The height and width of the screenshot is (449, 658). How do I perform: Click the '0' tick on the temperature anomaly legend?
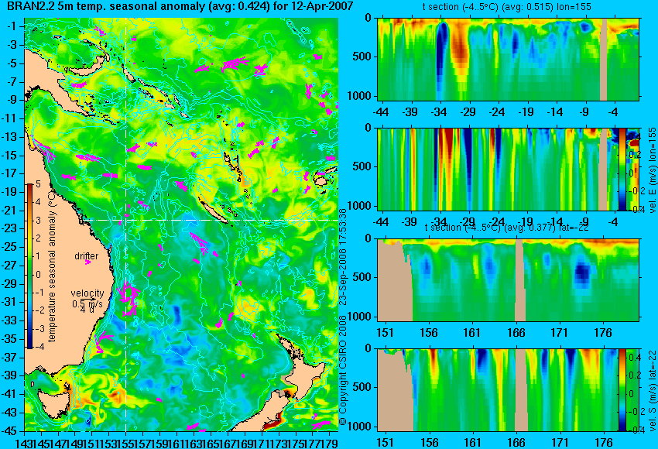(x=38, y=275)
